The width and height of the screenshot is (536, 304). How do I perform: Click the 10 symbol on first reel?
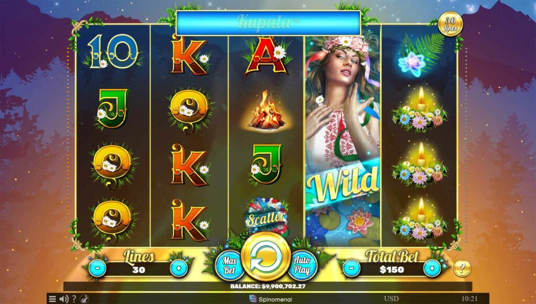(x=113, y=51)
